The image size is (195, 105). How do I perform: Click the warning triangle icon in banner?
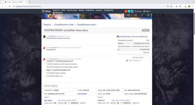point(136,15)
